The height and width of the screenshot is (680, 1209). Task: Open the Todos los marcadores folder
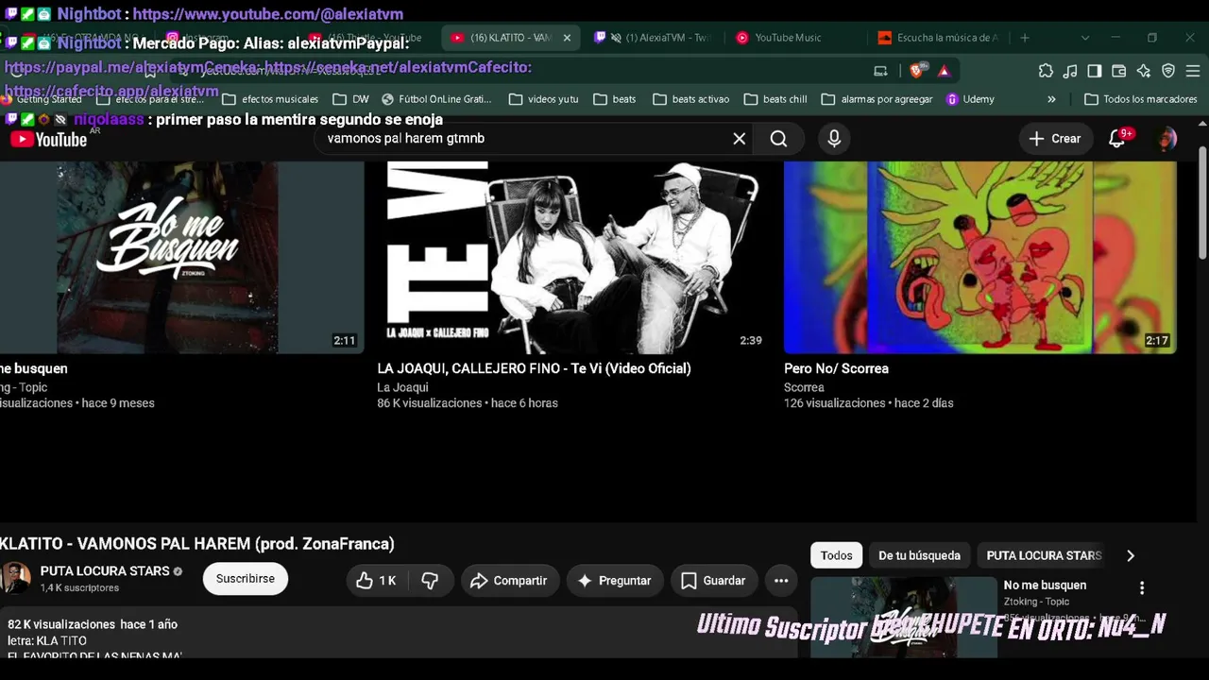point(1141,99)
